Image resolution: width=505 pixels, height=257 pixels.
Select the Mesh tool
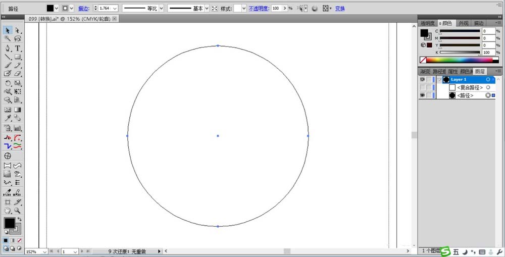point(8,110)
